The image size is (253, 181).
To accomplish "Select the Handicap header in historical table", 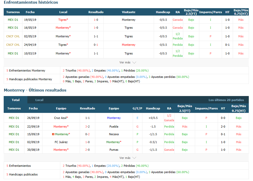I will click(x=163, y=12).
